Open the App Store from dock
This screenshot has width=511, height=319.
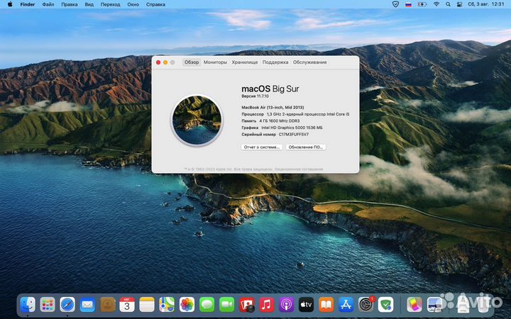pyautogui.click(x=346, y=305)
